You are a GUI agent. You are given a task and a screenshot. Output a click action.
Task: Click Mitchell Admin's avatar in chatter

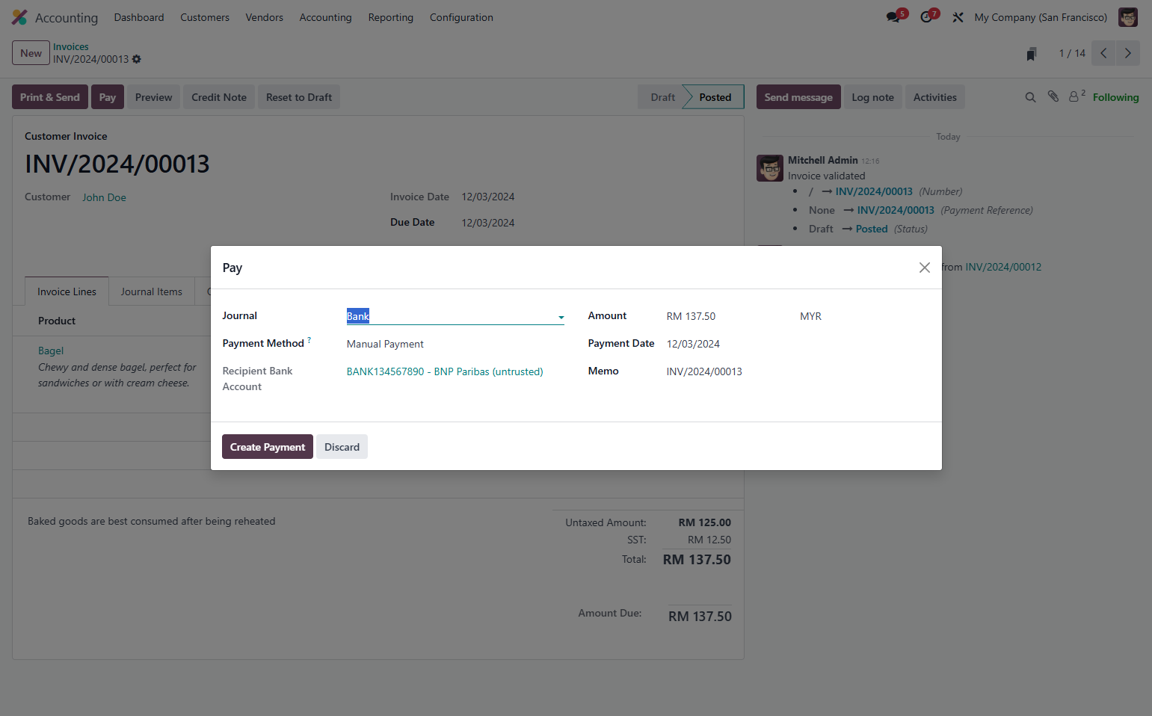770,168
